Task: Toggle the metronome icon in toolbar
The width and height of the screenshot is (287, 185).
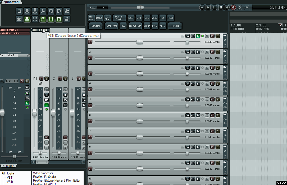Action: [67, 11]
